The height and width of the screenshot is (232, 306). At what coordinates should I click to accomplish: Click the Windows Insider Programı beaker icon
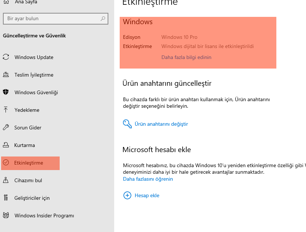tap(6, 216)
